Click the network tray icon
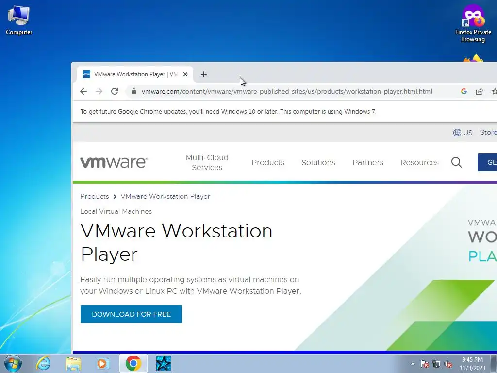 pyautogui.click(x=436, y=364)
